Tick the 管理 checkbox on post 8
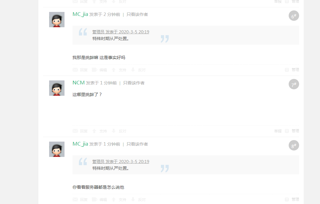320x204 pixels. (287, 199)
